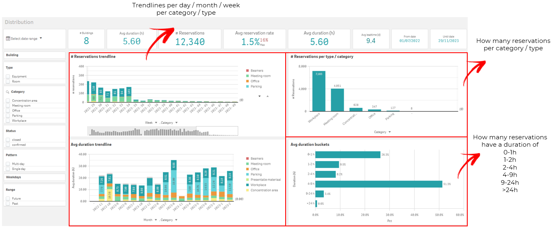
Task: Check the Equipment type checkbox
Action: [x=8, y=76]
